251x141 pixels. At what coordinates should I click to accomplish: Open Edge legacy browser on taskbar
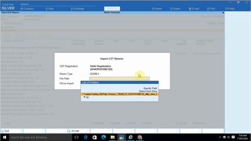click(85, 137)
